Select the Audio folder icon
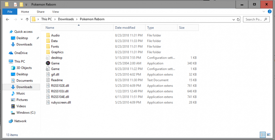The height and width of the screenshot is (140, 275). (x=48, y=35)
